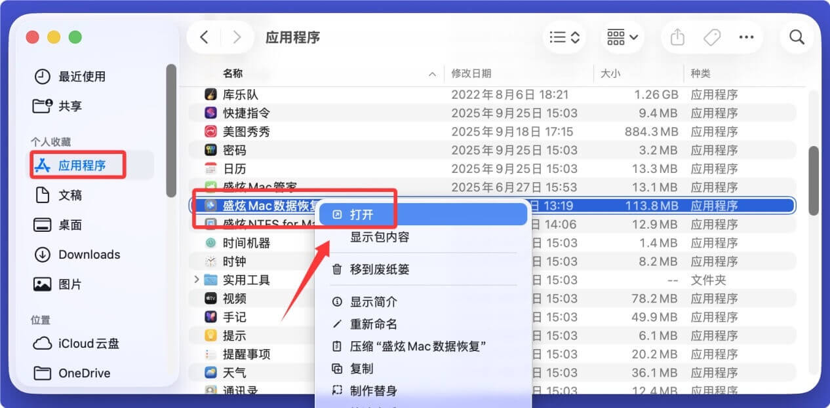This screenshot has height=408, width=830.
Task: Open the list view options dropdown
Action: (x=563, y=37)
